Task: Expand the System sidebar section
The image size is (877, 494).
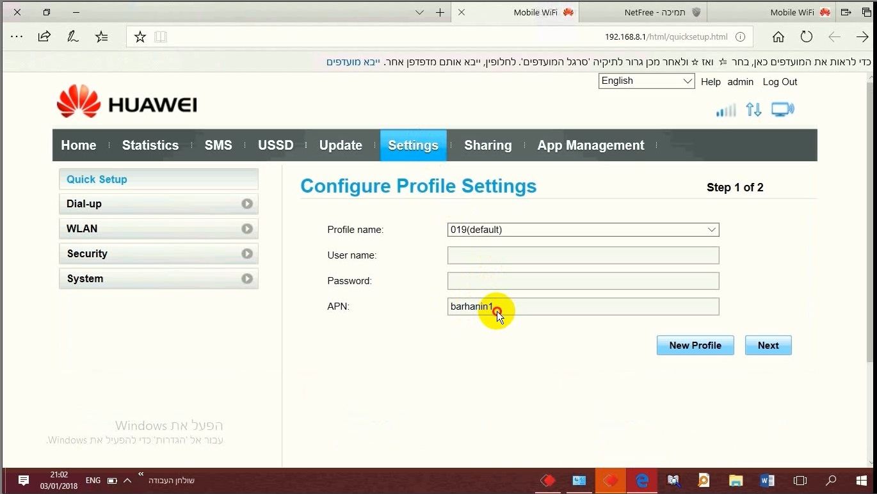Action: click(159, 279)
